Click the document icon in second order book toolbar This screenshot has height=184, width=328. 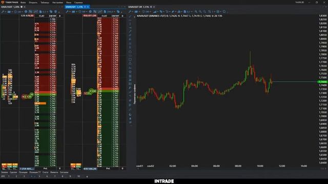(x=105, y=12)
